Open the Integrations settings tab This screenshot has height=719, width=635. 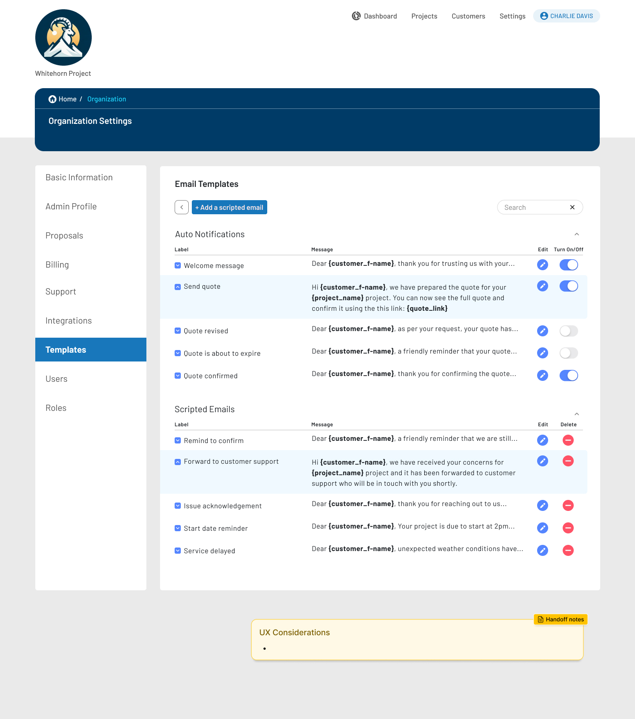pos(68,320)
